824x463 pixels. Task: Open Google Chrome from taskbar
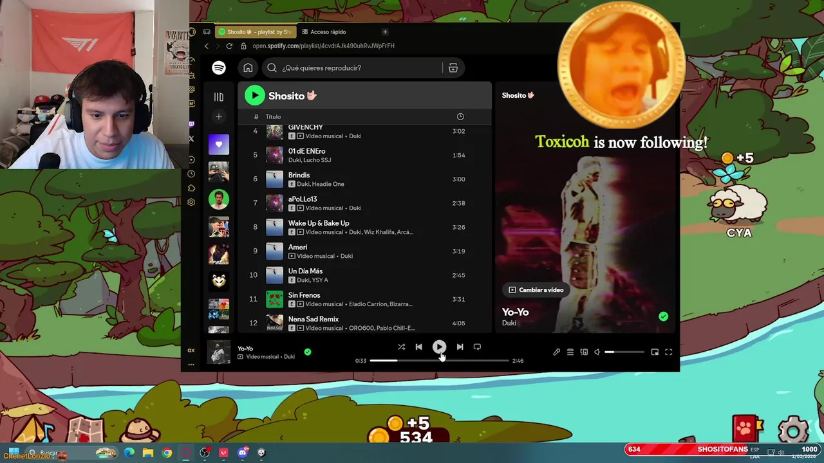click(167, 453)
